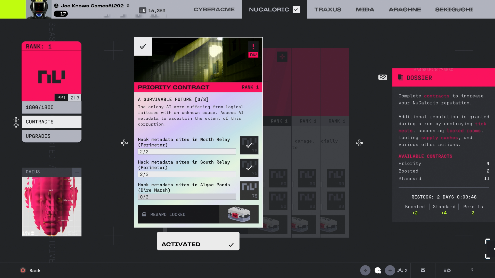495x278 pixels.
Task: Open the mail inbox icon
Action: [x=423, y=270]
